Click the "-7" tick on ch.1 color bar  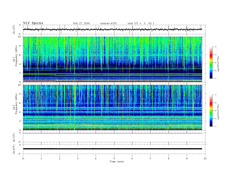(215, 79)
